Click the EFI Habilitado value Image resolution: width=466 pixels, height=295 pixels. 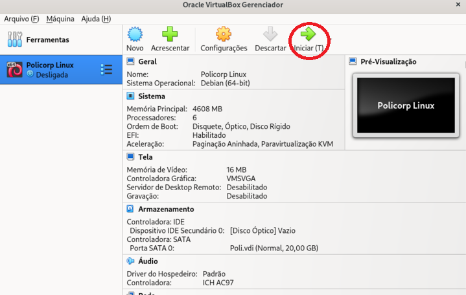point(209,135)
